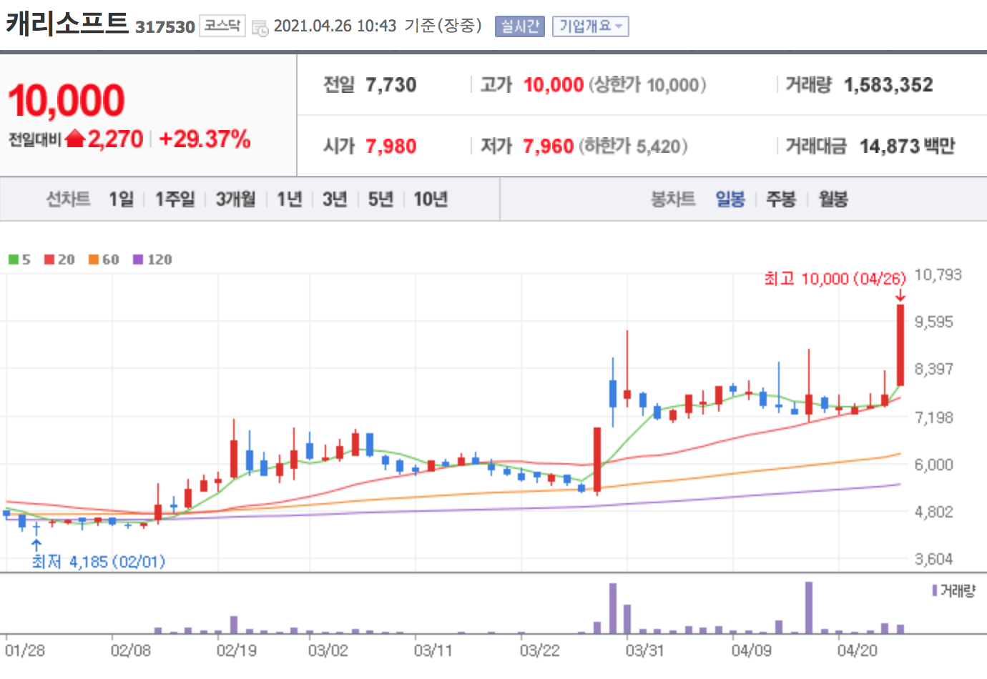The height and width of the screenshot is (679, 987).
Task: Click the percent change +29.37%
Action: coord(205,139)
